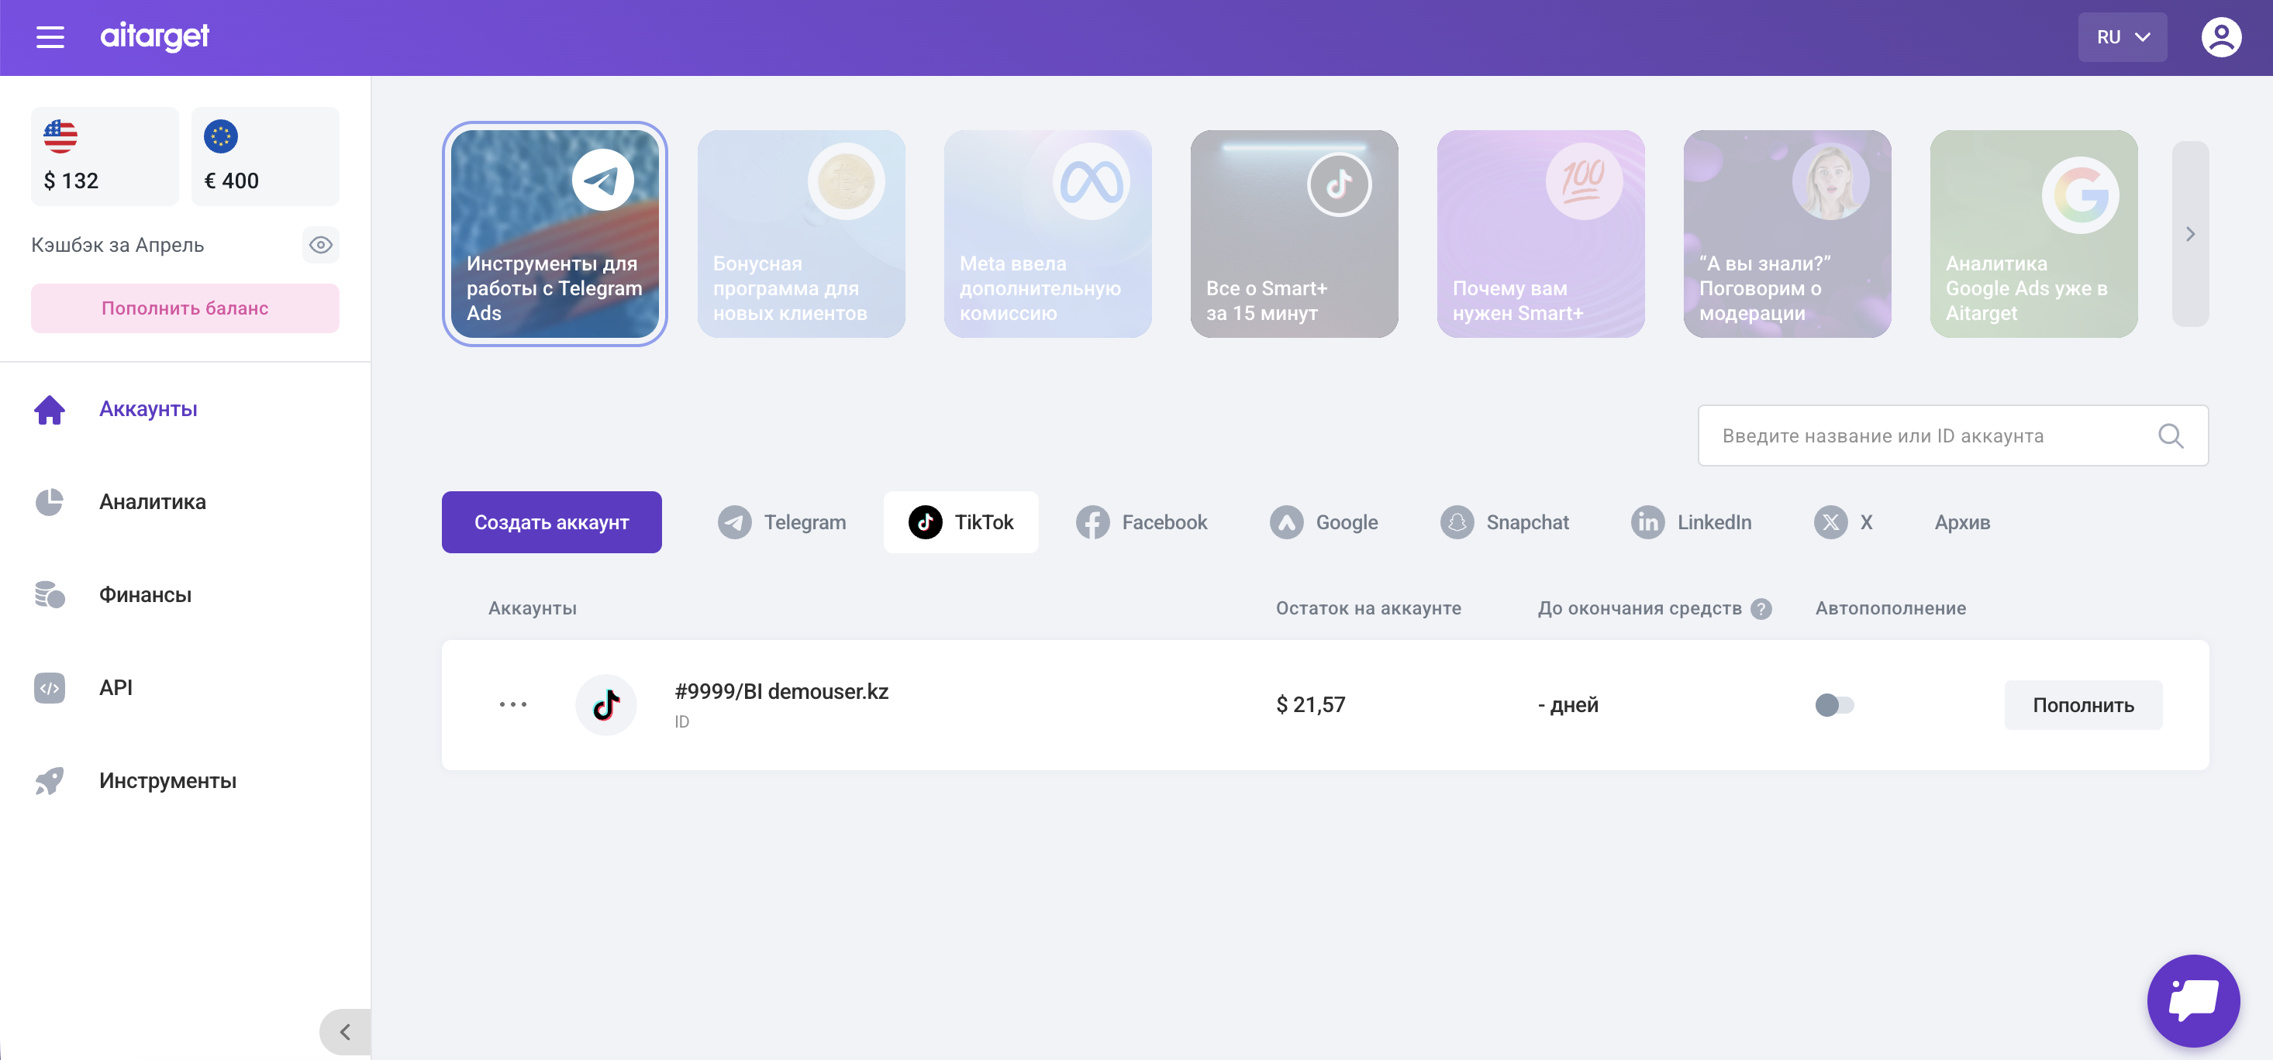
Task: Open the Telegram Ads tools story card
Action: click(555, 234)
